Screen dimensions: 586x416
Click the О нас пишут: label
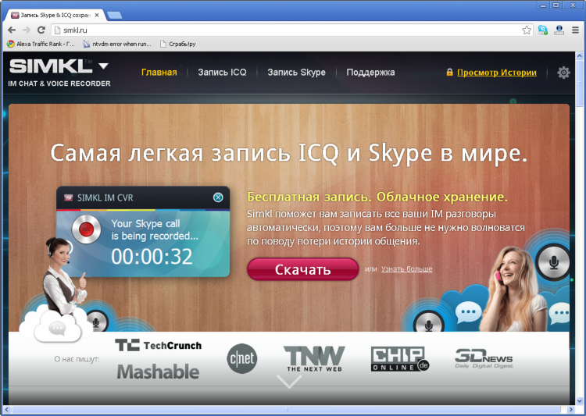[77, 359]
